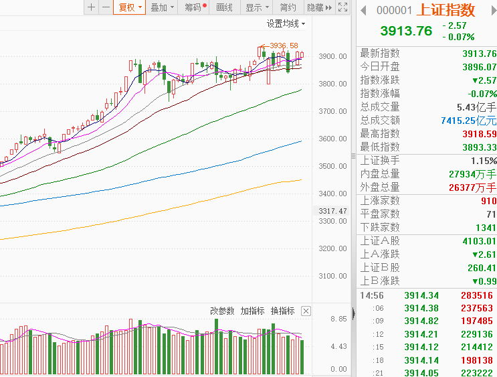Click 下跌家数 1341 value
This screenshot has height=377, width=497.
[x=486, y=228]
